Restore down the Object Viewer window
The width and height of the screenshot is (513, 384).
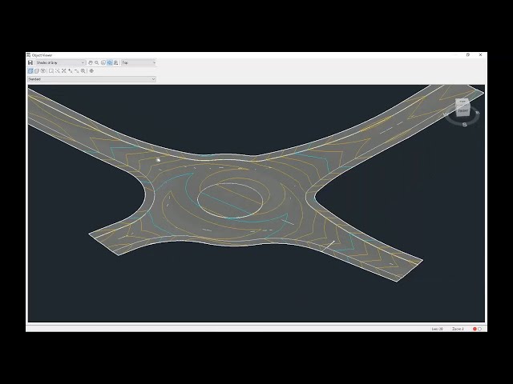pyautogui.click(x=468, y=55)
